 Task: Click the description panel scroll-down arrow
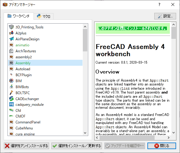click(173, 133)
